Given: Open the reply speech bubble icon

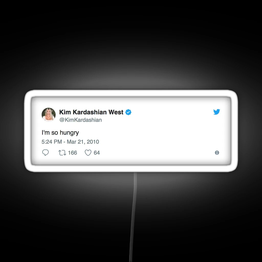Looking at the screenshot, I should tap(46, 152).
